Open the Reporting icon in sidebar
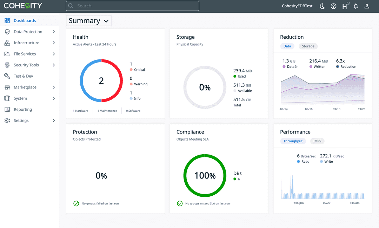 point(7,109)
